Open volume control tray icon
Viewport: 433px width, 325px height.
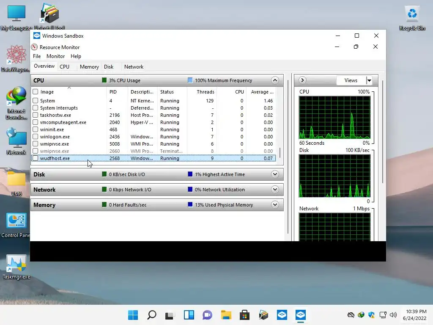pos(393,315)
